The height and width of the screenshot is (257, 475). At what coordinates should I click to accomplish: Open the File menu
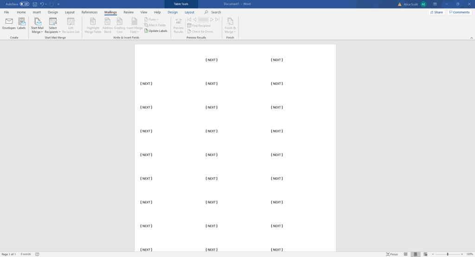click(6, 12)
